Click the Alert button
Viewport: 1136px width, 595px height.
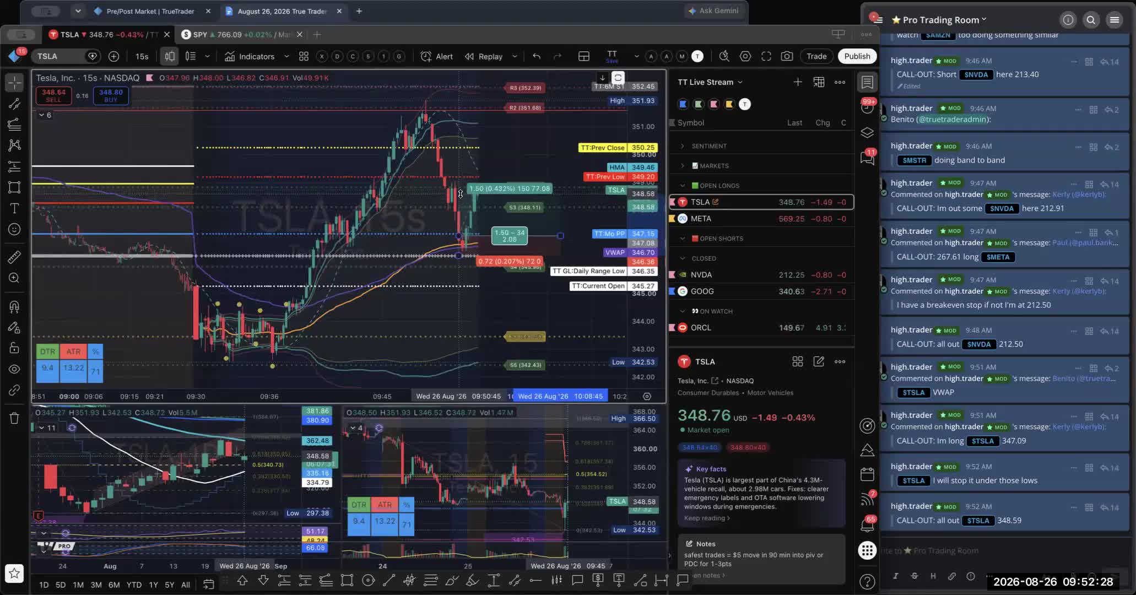[x=437, y=56]
